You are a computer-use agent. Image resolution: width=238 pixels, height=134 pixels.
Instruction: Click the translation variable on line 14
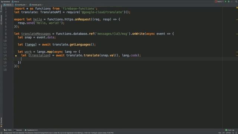[x=39, y=55]
